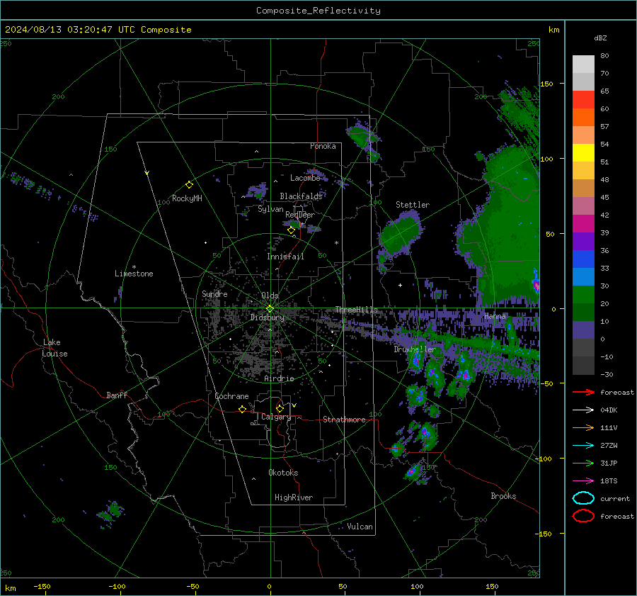Click the Lake Louise label
The height and width of the screenshot is (596, 637).
[55, 348]
